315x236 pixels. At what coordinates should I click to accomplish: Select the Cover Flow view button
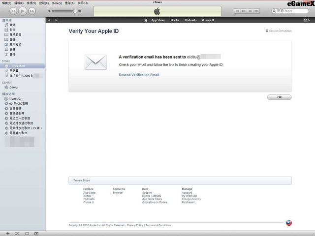[256, 11]
